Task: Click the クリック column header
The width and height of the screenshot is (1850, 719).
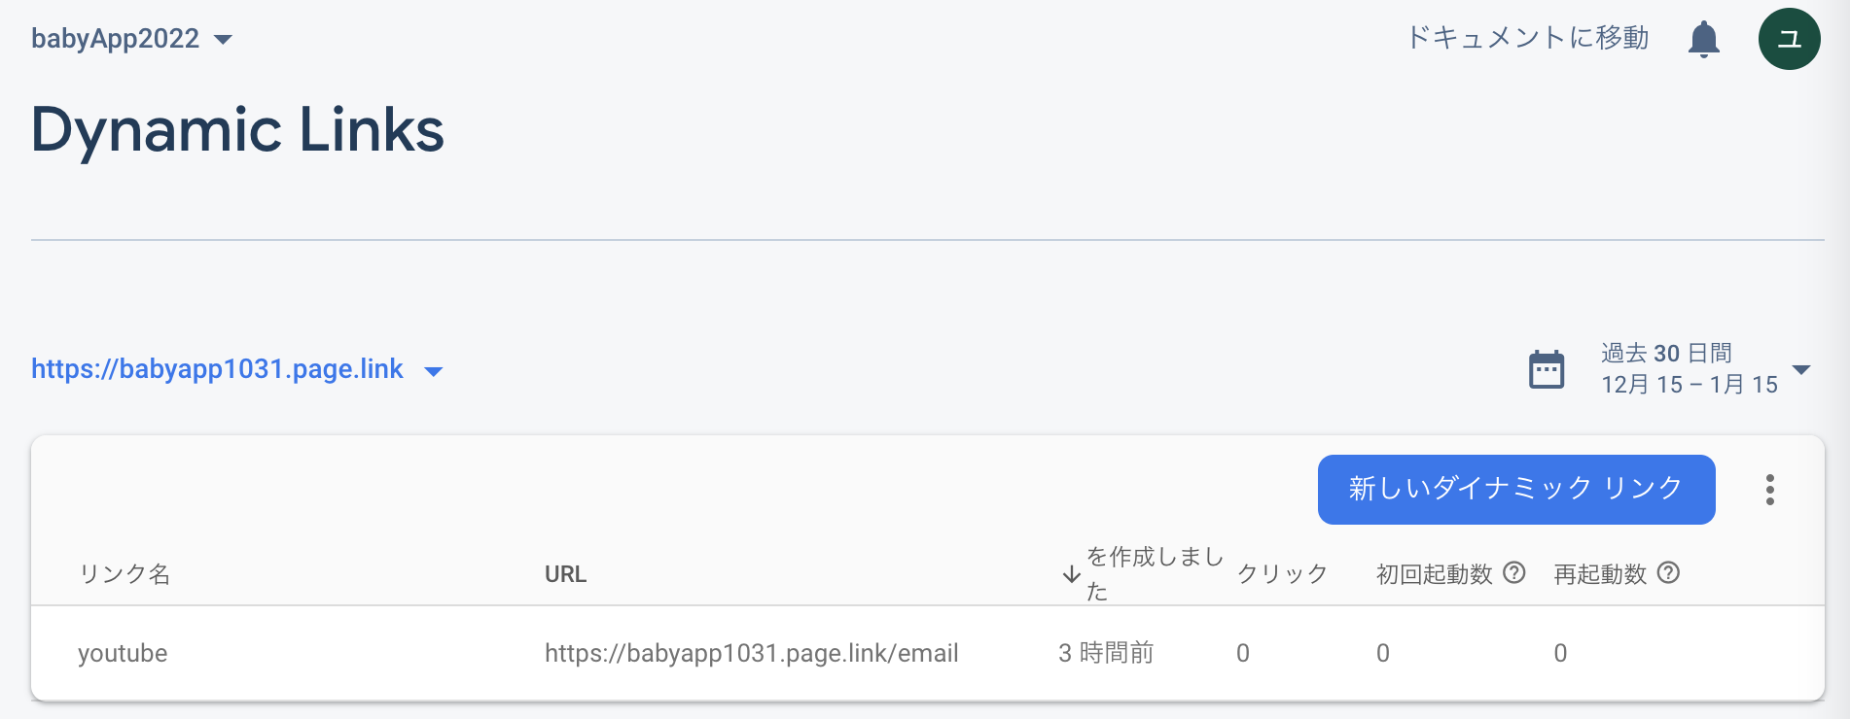Action: coord(1281,573)
